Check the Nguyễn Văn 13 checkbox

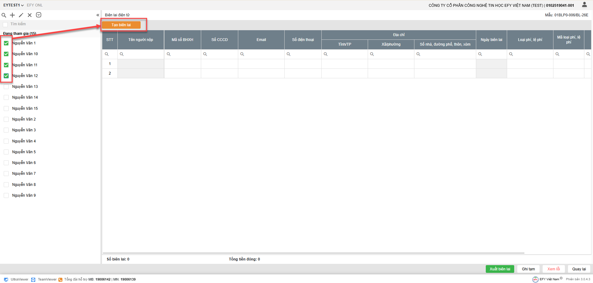tap(6, 87)
